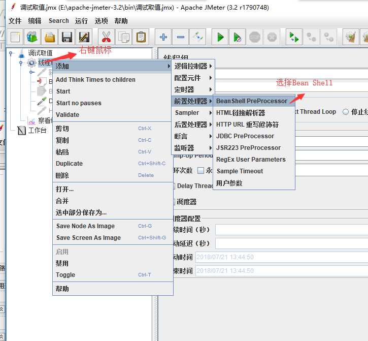Click the Cut scissors icon
This screenshot has width=368, height=341.
point(106,37)
